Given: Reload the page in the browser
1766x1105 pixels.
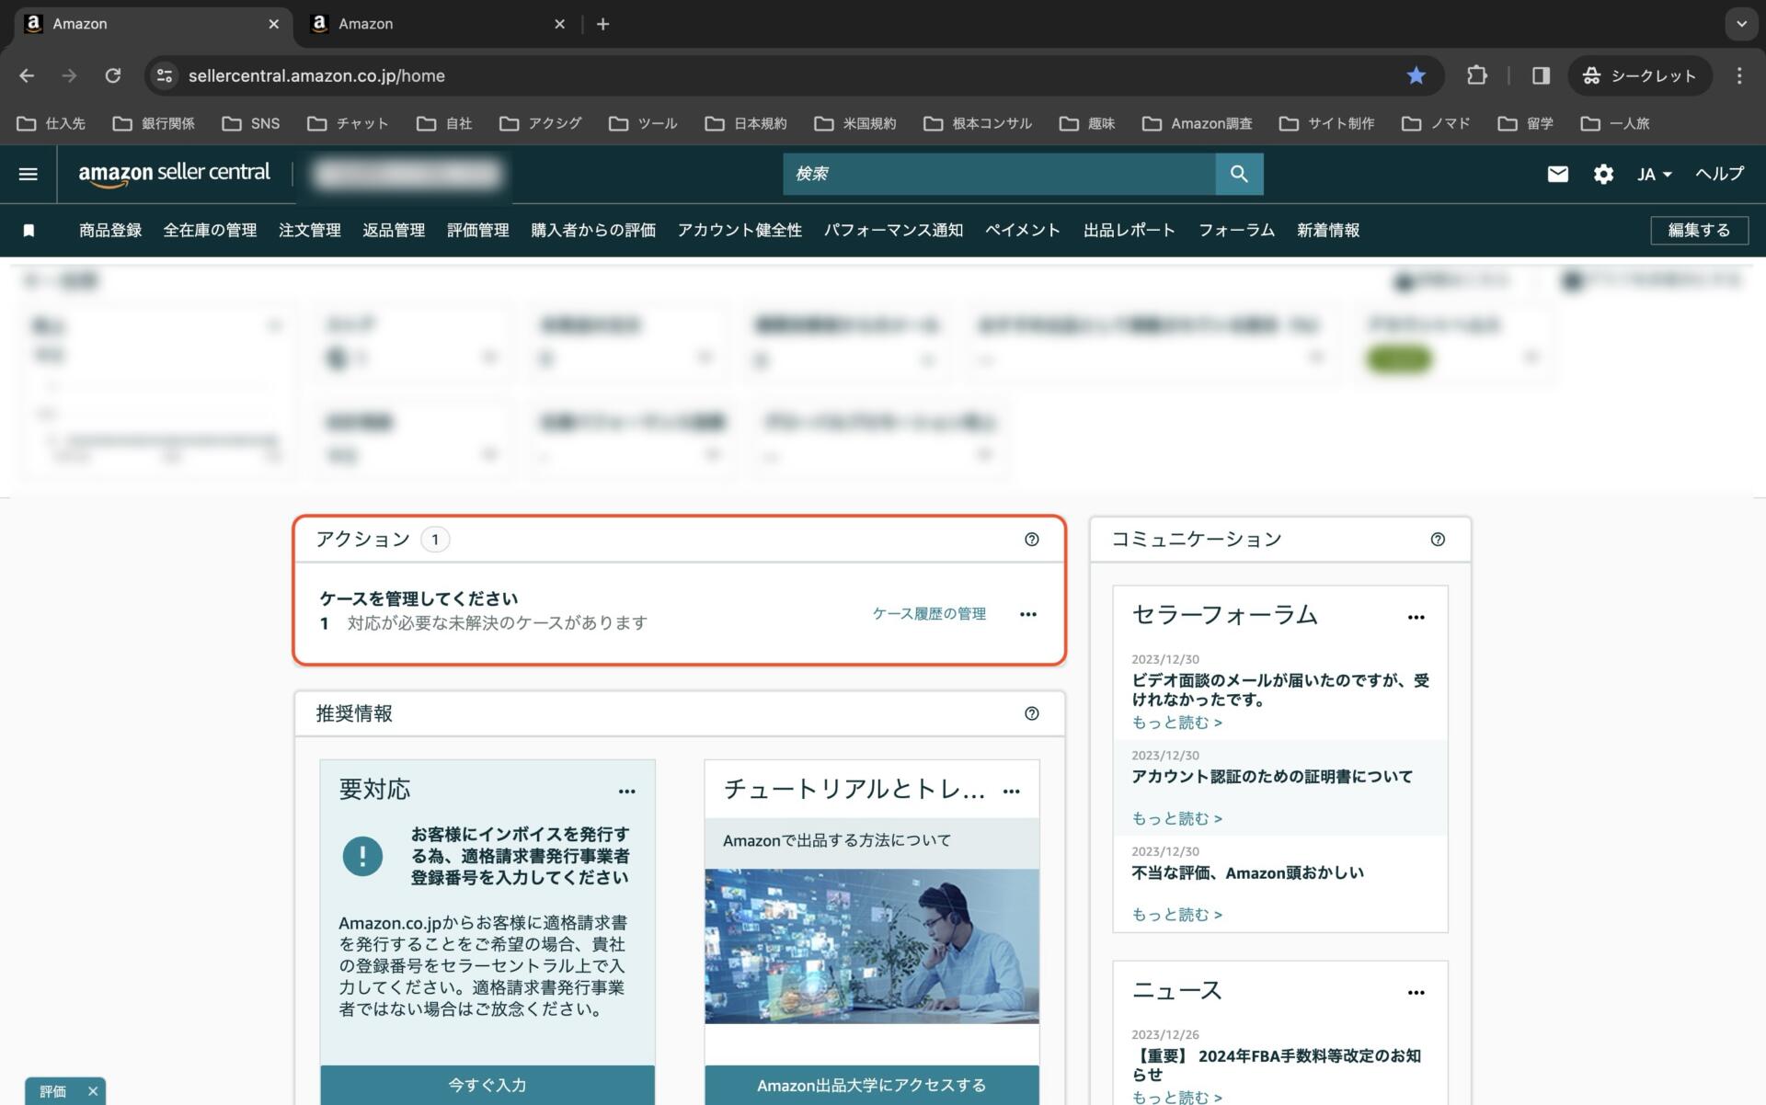Looking at the screenshot, I should click(x=112, y=75).
